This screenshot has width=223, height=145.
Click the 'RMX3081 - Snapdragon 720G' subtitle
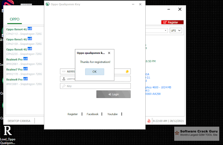(24, 84)
